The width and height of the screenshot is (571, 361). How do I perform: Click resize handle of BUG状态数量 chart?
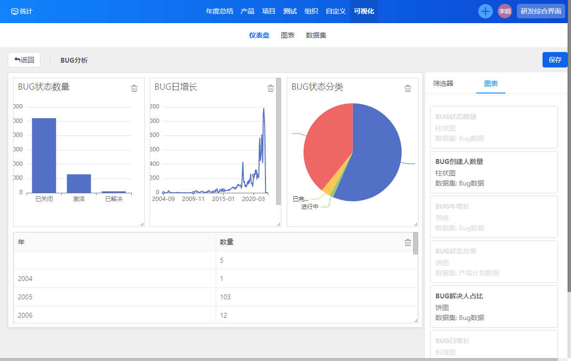click(x=142, y=224)
